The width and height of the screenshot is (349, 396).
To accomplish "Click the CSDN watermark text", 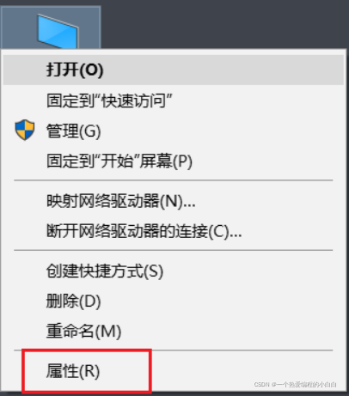I will click(x=295, y=384).
